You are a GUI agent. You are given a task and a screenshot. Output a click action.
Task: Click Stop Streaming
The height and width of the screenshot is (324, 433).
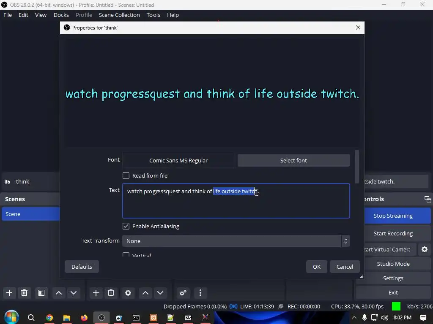397,216
